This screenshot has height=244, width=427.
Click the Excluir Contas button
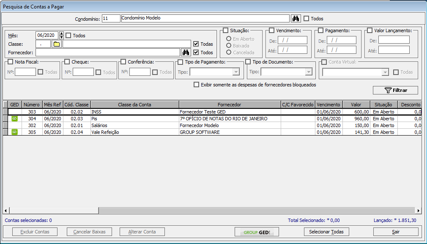coord(35,232)
